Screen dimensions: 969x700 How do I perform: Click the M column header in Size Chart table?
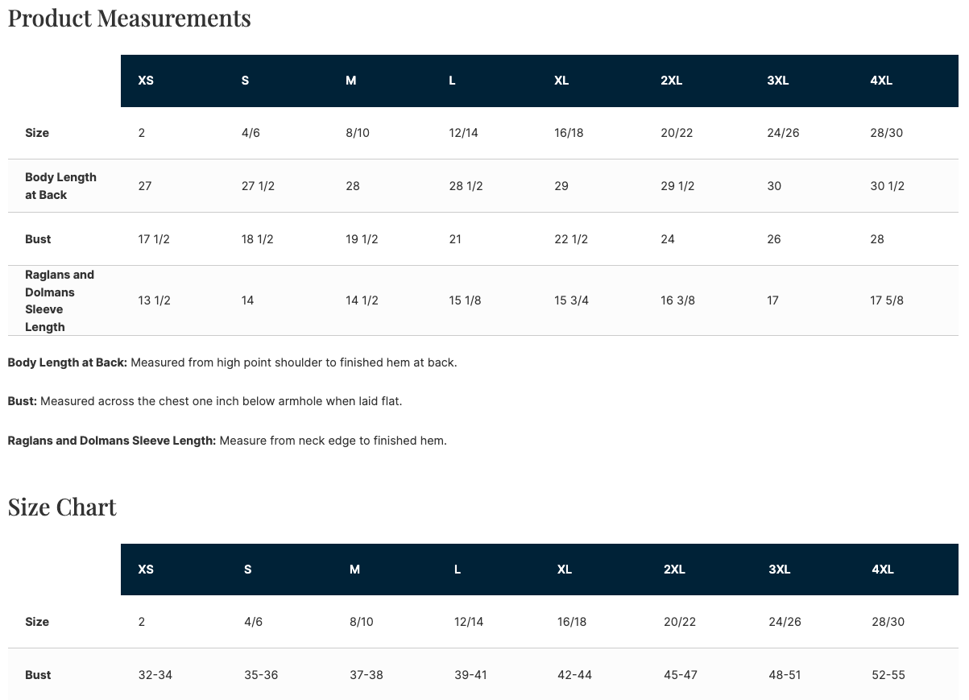[354, 570]
